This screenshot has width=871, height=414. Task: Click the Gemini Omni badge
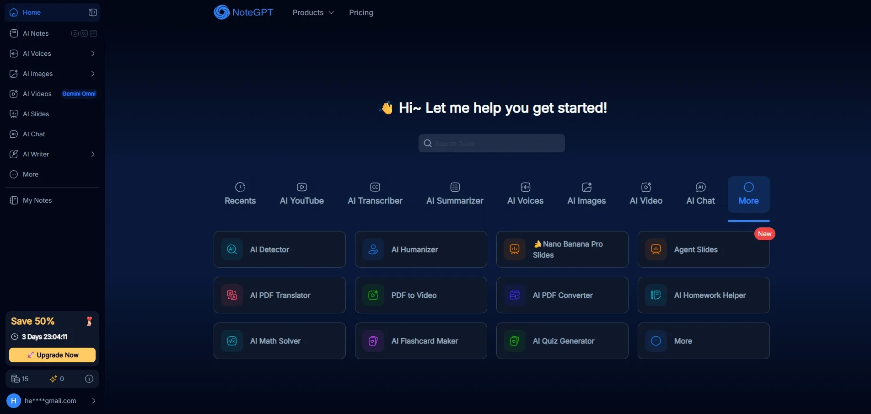[x=79, y=94]
